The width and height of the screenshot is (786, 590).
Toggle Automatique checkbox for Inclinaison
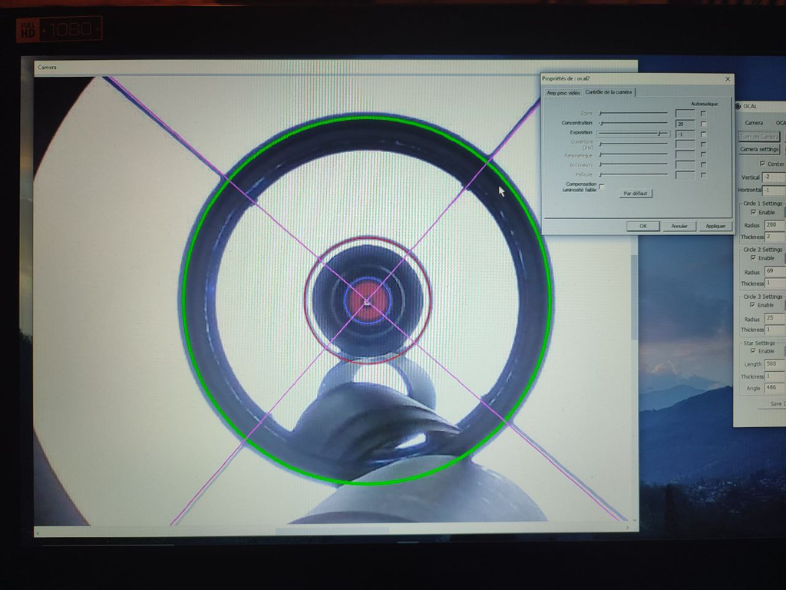tap(703, 165)
